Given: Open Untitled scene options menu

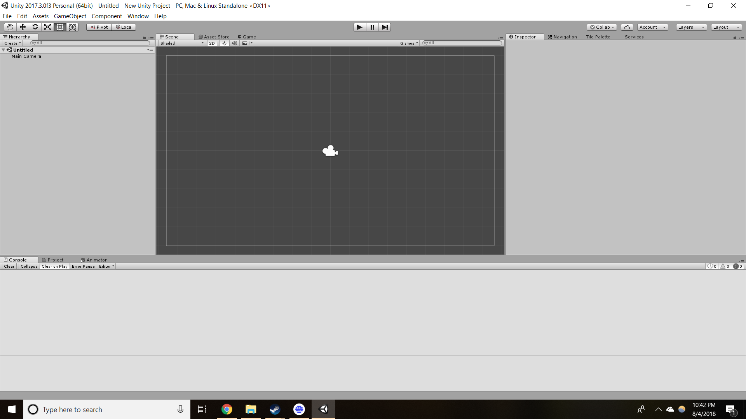Looking at the screenshot, I should [x=150, y=50].
